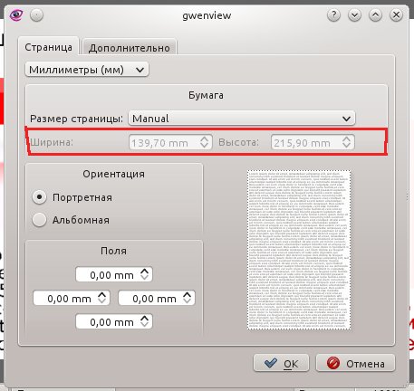Open the Миллиметры (мм) units dropdown
The image size is (414, 391).
point(87,70)
